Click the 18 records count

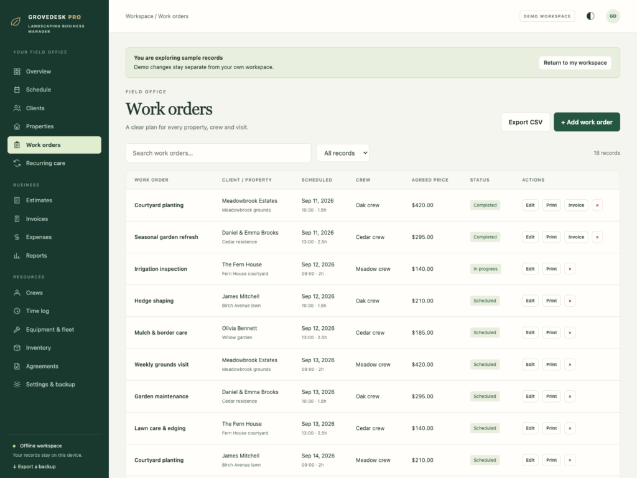pos(607,153)
